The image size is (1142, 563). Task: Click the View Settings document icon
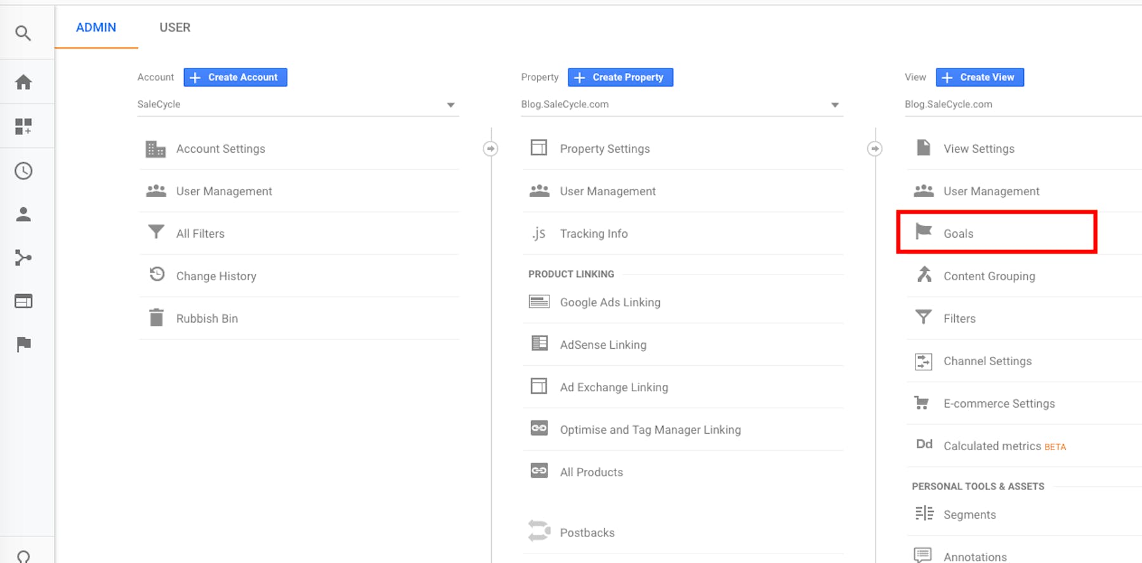click(x=924, y=148)
